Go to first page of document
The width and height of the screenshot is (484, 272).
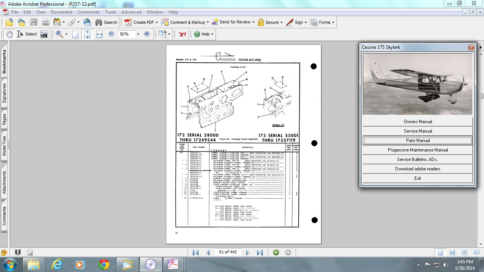point(195,252)
